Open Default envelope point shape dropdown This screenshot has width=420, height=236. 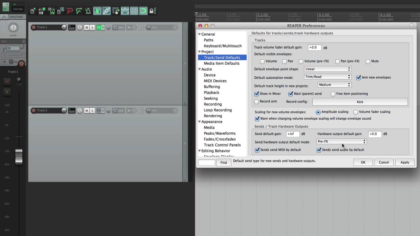pos(327,69)
